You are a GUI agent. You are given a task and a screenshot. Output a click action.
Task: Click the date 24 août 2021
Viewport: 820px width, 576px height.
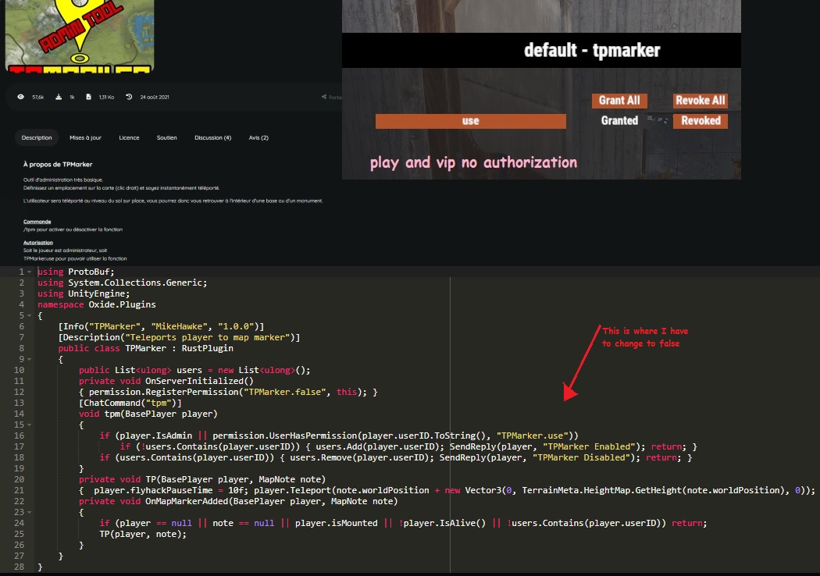coord(155,98)
